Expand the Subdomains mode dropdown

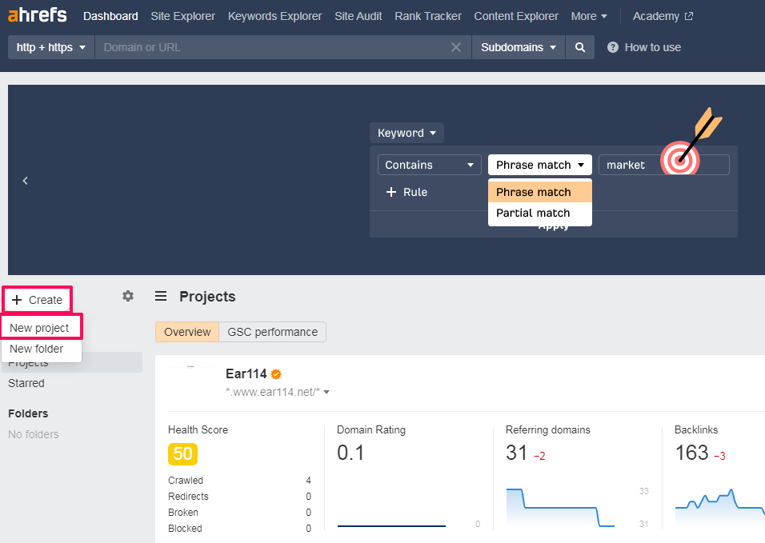pos(518,47)
